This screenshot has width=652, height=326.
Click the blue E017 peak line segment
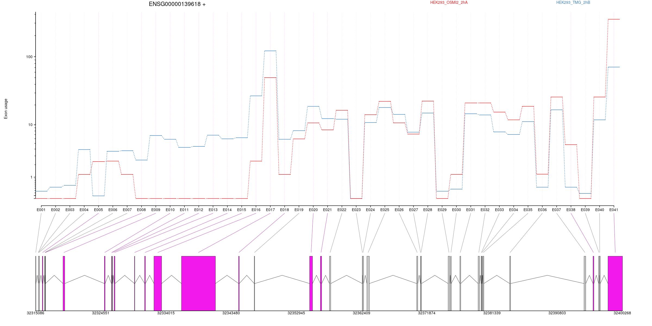coord(270,51)
